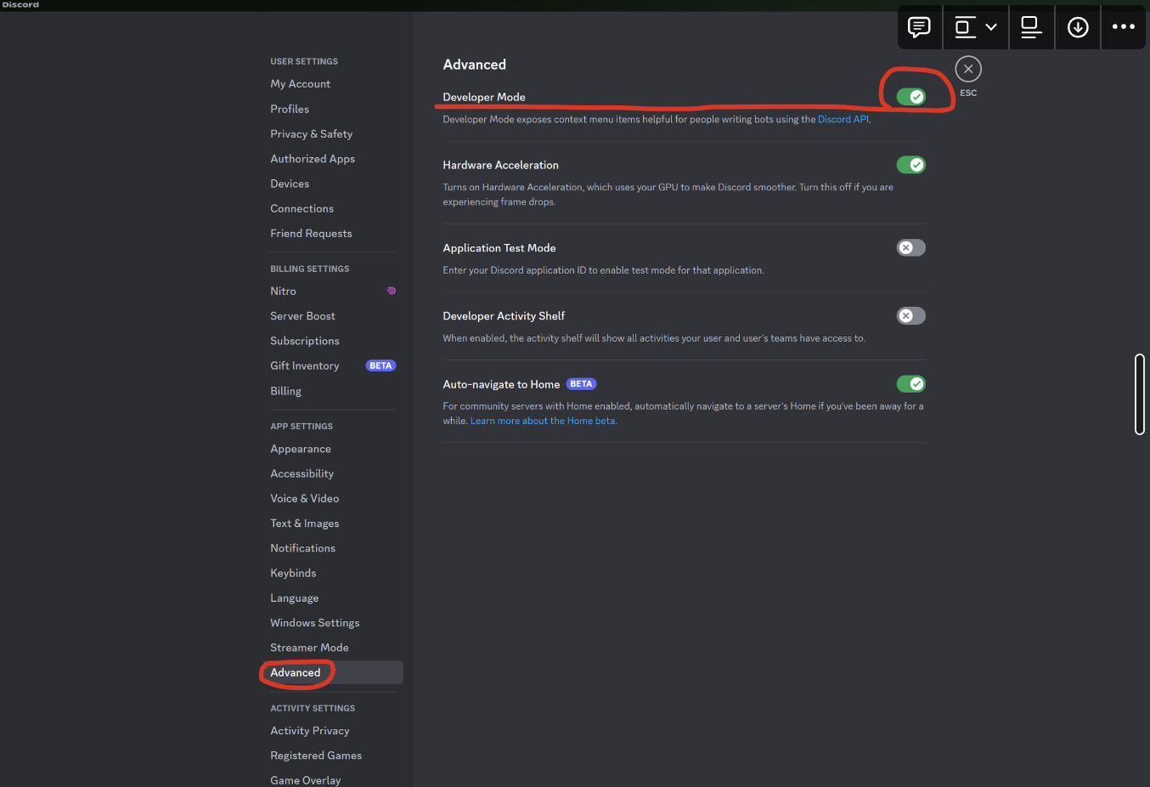Viewport: 1150px width, 787px height.
Task: Open the layout dropdown chevron in top toolbar
Action: click(x=991, y=27)
